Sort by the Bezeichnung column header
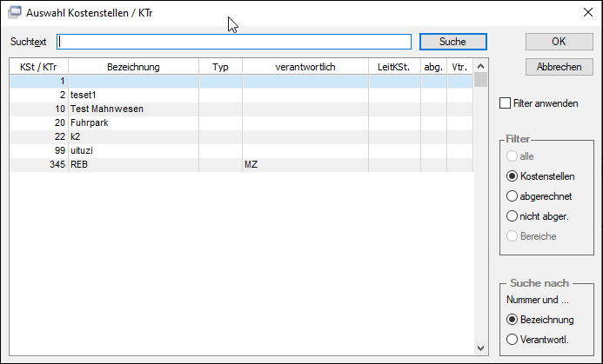603x364 pixels. (133, 67)
